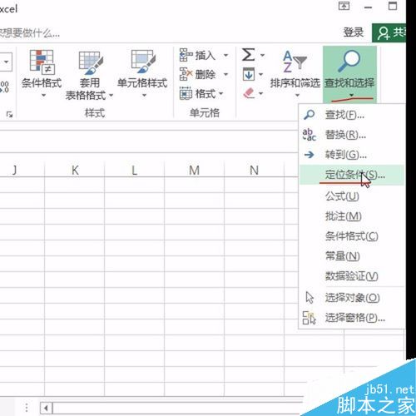Select column K header
This screenshot has width=416, height=416.
click(x=75, y=170)
